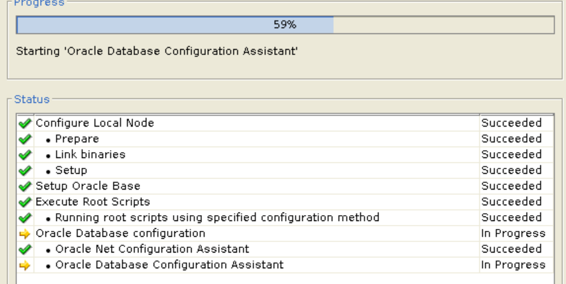
Task: Click the 59% installation progress bar
Action: (x=285, y=25)
